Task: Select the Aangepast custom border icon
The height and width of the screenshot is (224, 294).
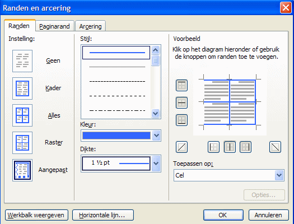Action: [x=22, y=170]
